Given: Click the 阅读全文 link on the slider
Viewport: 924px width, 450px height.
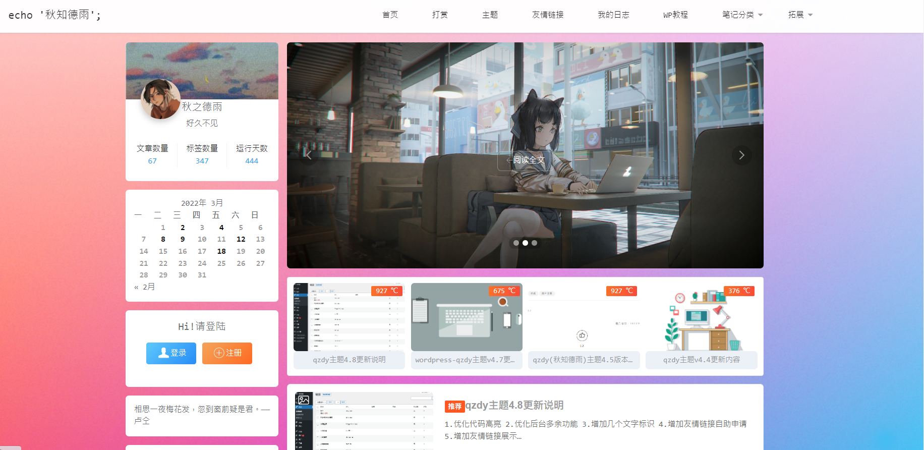Looking at the screenshot, I should pos(525,160).
